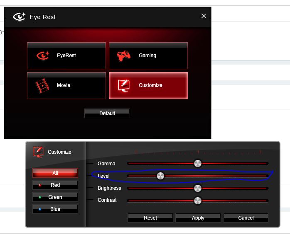Click the green dot on Green button
Image resolution: width=290 pixels, height=237 pixels.
(x=40, y=197)
